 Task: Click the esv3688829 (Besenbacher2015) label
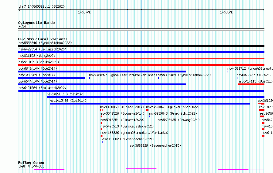[x=155, y=145]
